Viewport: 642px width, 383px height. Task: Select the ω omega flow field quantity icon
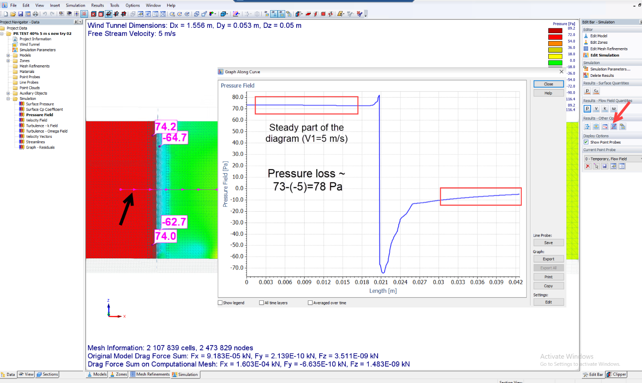click(614, 108)
